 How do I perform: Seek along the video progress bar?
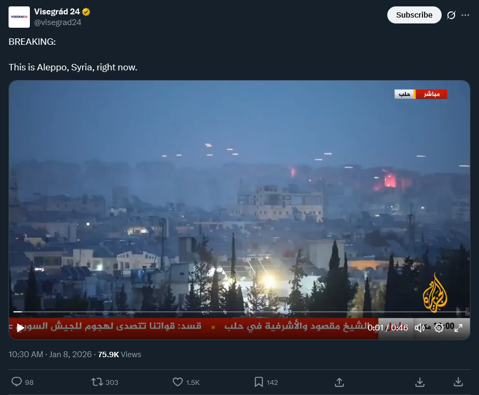click(239, 312)
